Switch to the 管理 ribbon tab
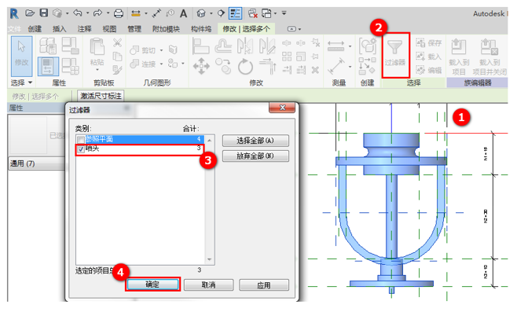The width and height of the screenshot is (517, 312). (x=134, y=29)
